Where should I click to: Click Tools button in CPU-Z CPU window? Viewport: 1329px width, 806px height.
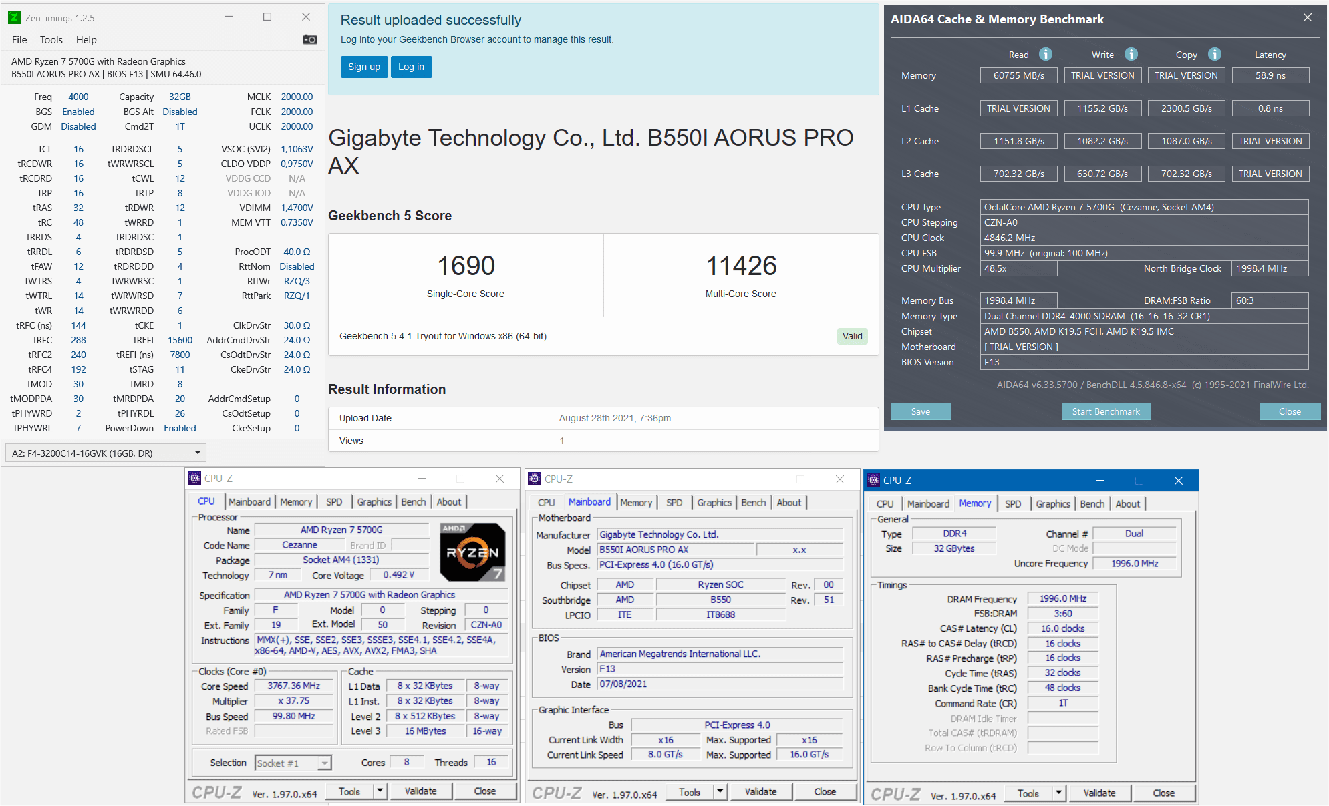click(x=349, y=791)
